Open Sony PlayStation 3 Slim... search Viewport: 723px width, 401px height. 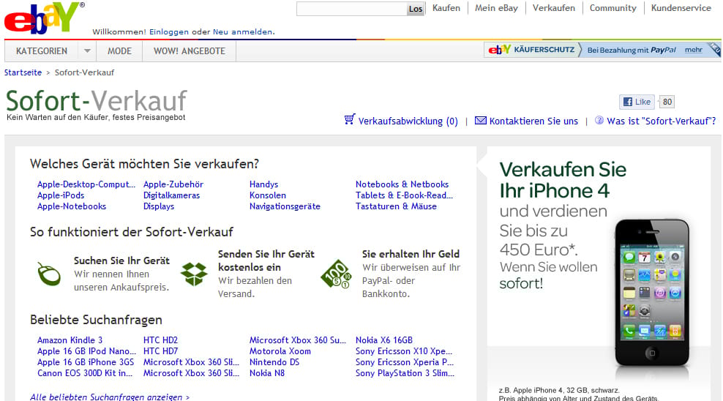405,373
